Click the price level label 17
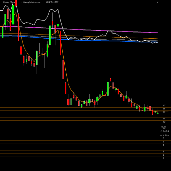Image resolution: width=171 pixels, height=171 pixels. coord(164,105)
